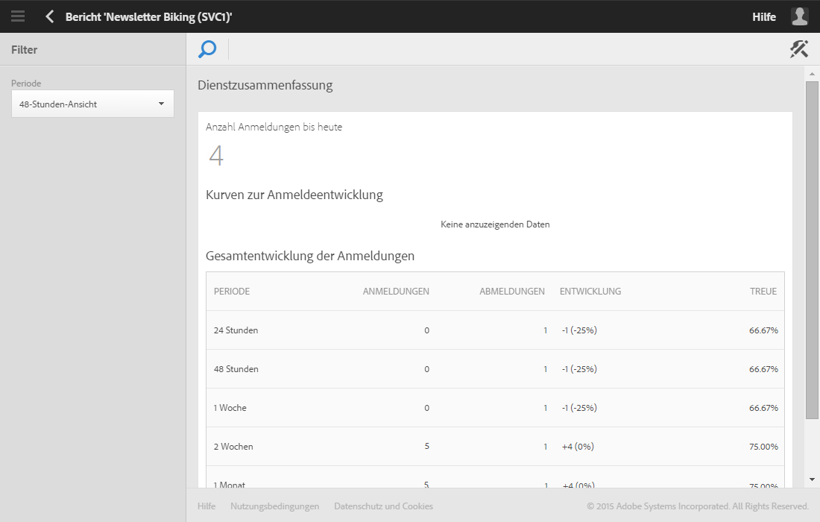Click scrollbar down arrow
Screen dimensions: 820x522
[812, 479]
